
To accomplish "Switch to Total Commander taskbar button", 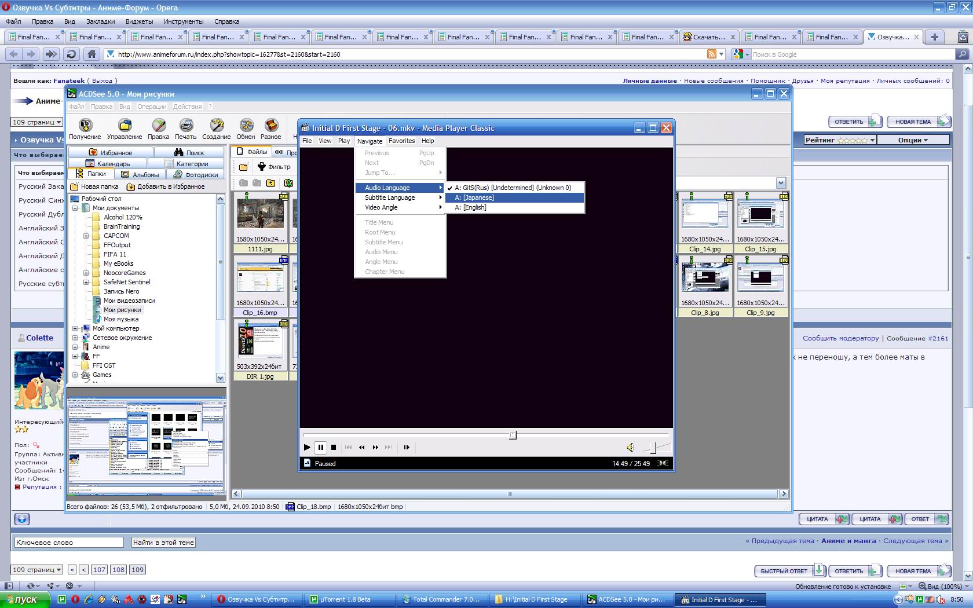I will 441,599.
